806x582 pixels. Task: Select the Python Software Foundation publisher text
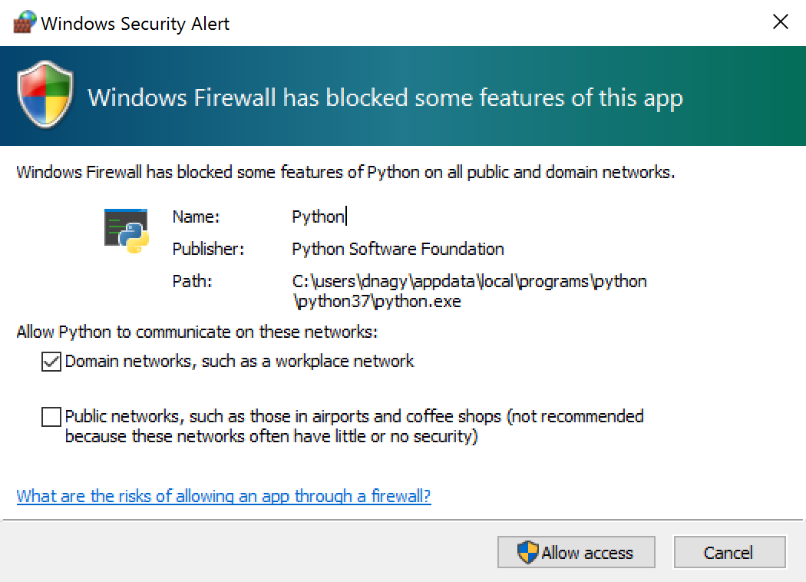[398, 250]
